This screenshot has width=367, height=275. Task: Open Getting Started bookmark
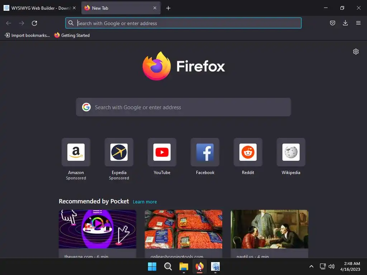click(x=72, y=35)
